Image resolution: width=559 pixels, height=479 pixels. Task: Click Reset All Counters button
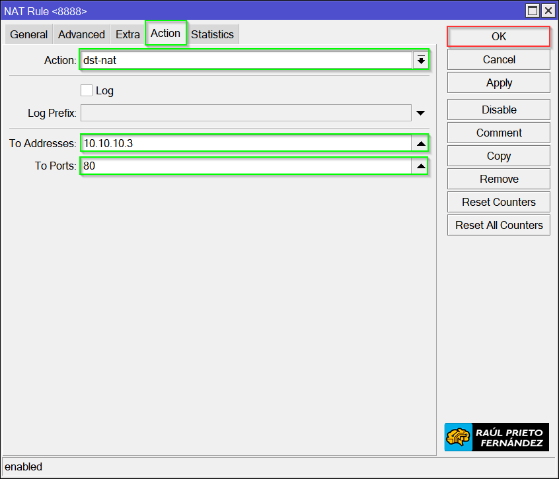pos(498,225)
